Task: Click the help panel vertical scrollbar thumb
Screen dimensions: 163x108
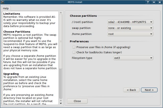Action: pos(61,41)
